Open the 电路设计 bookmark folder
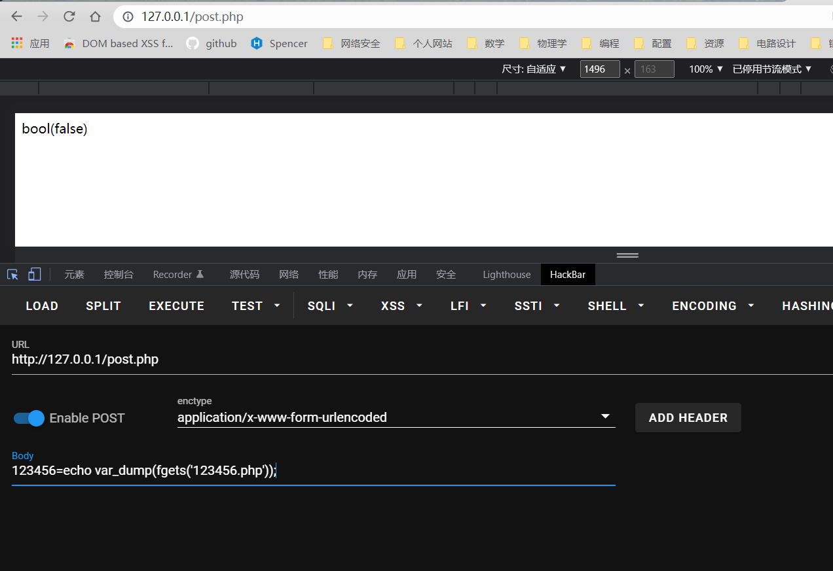This screenshot has width=833, height=571. (767, 43)
